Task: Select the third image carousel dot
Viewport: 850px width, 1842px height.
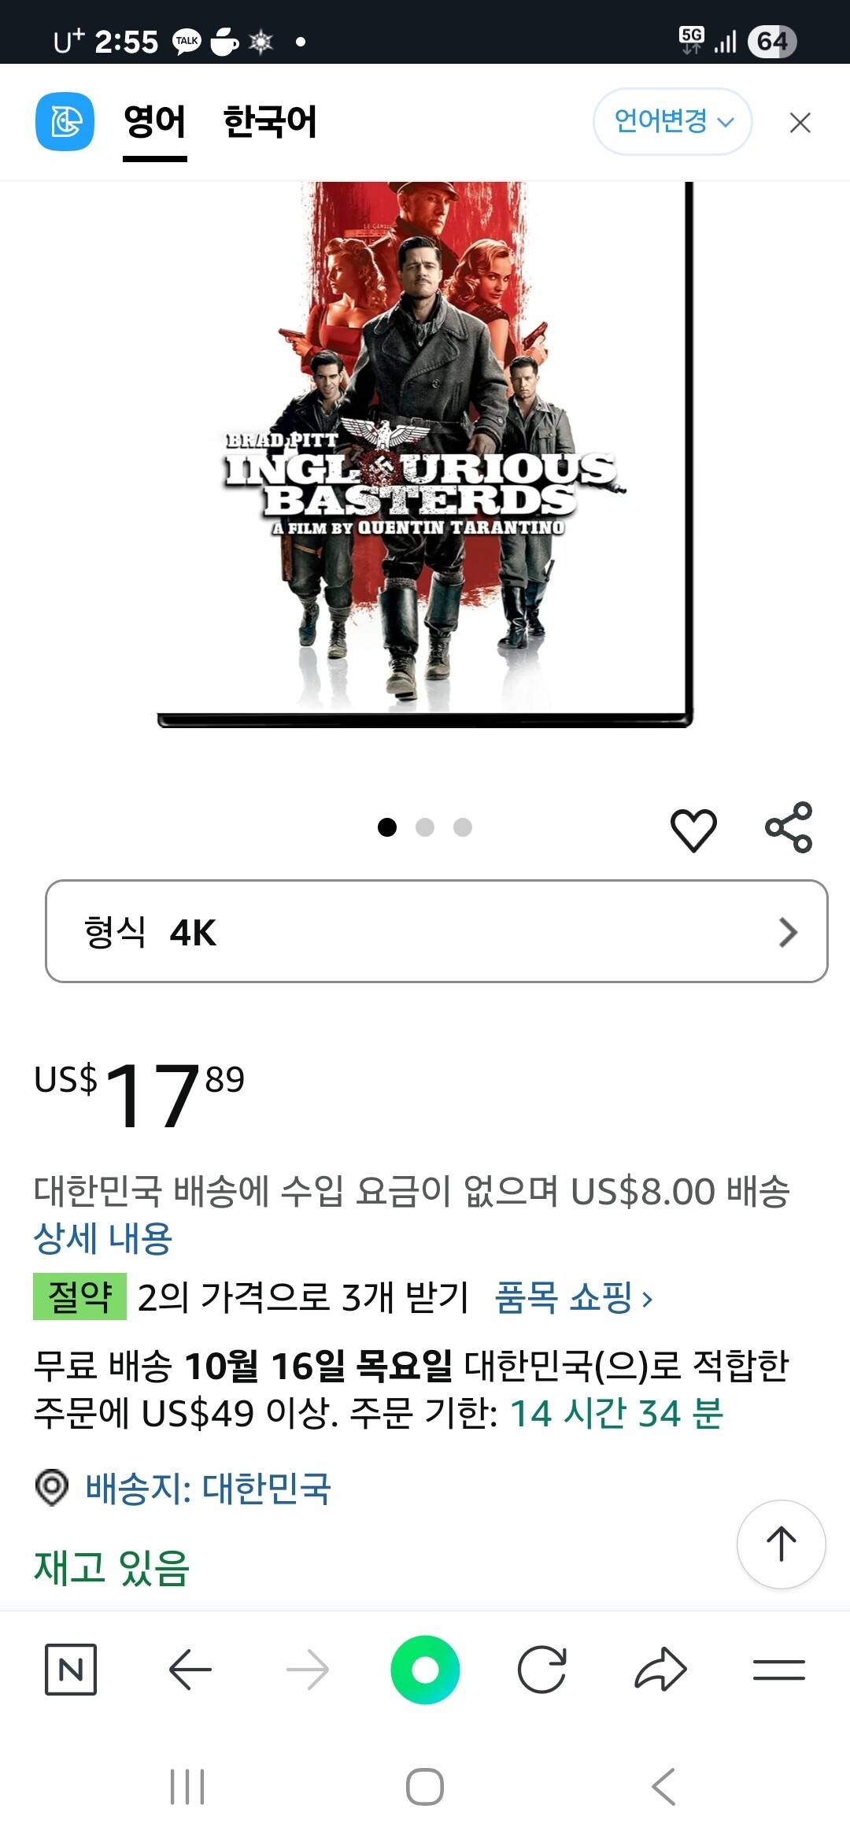Action: pos(463,827)
